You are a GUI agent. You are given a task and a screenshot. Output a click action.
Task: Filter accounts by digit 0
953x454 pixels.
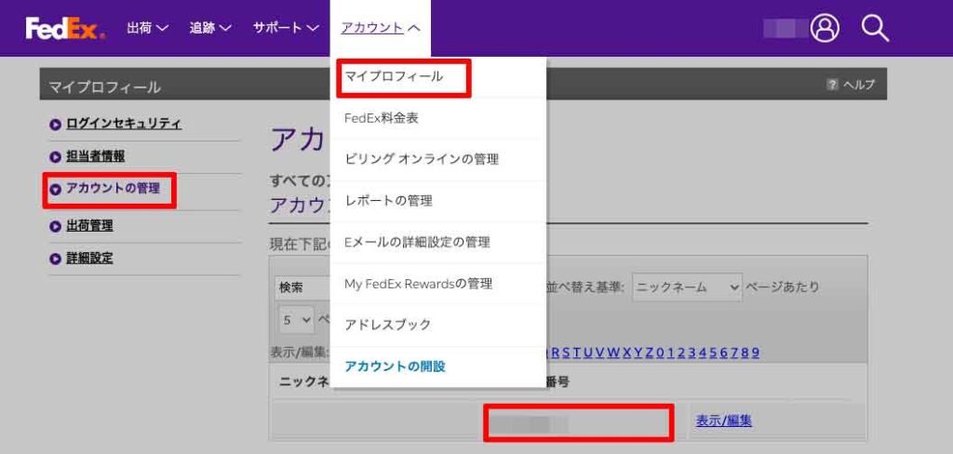(x=661, y=353)
